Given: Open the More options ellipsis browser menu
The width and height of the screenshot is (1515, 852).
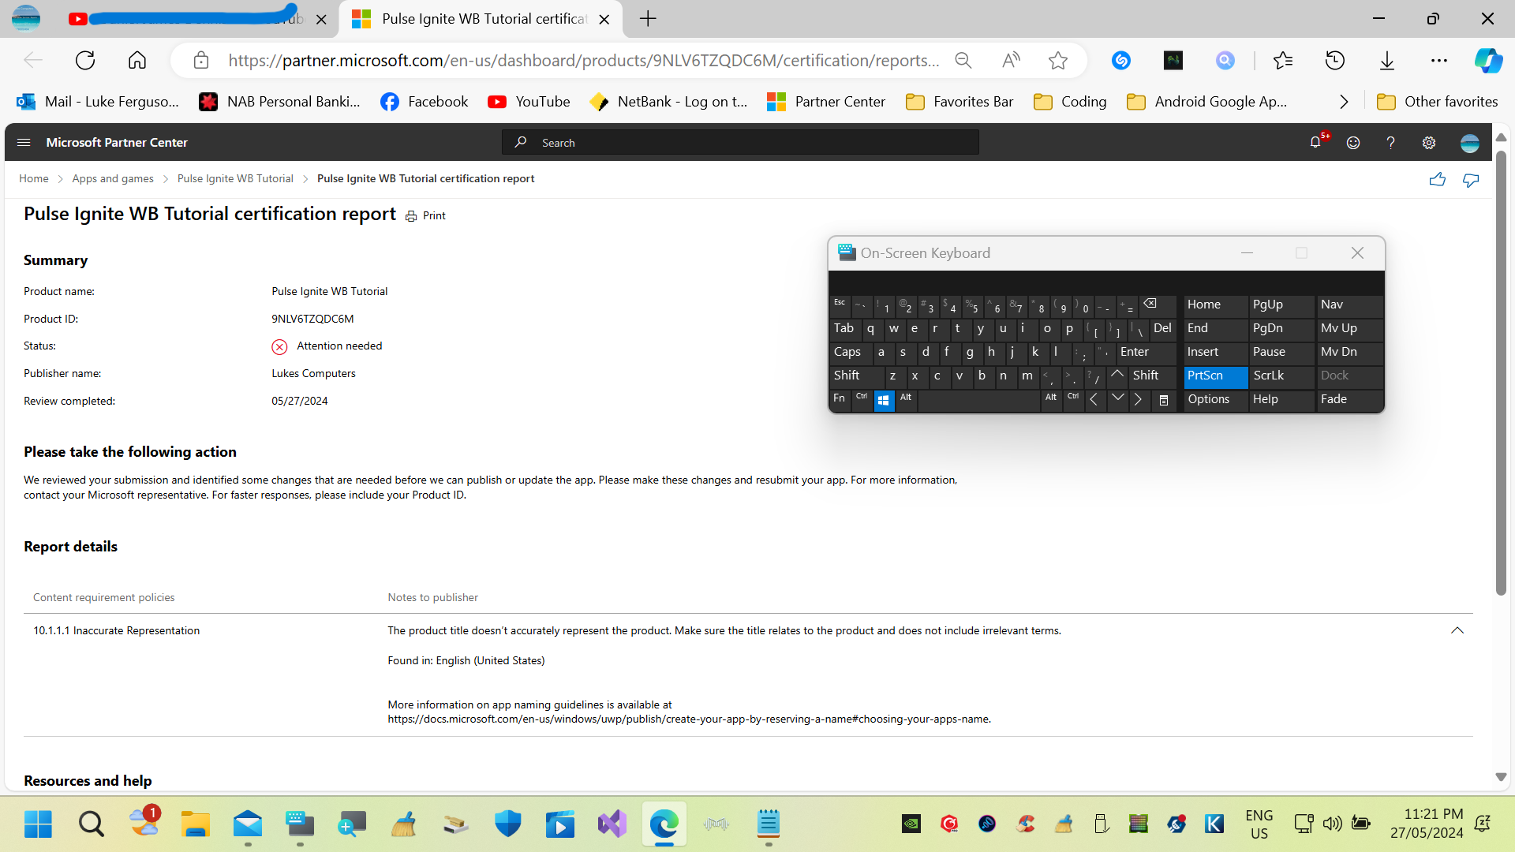Looking at the screenshot, I should (x=1439, y=60).
